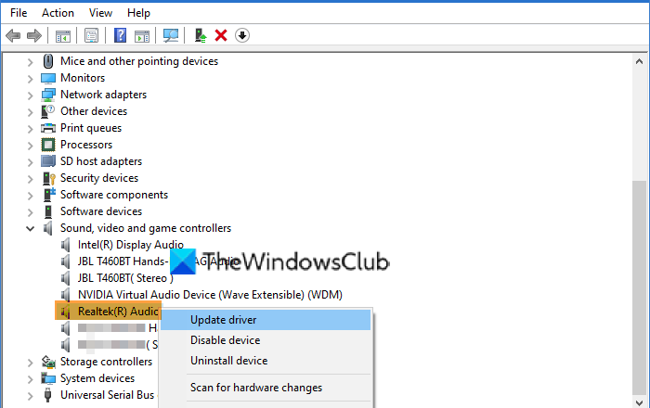Expand the Storage controllers category
Screen dimensions: 650x408
[30, 363]
